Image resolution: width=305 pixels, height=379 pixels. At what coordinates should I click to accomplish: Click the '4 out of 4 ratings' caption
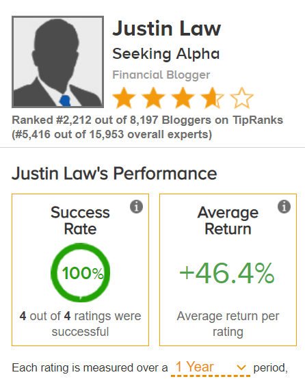tap(80, 324)
